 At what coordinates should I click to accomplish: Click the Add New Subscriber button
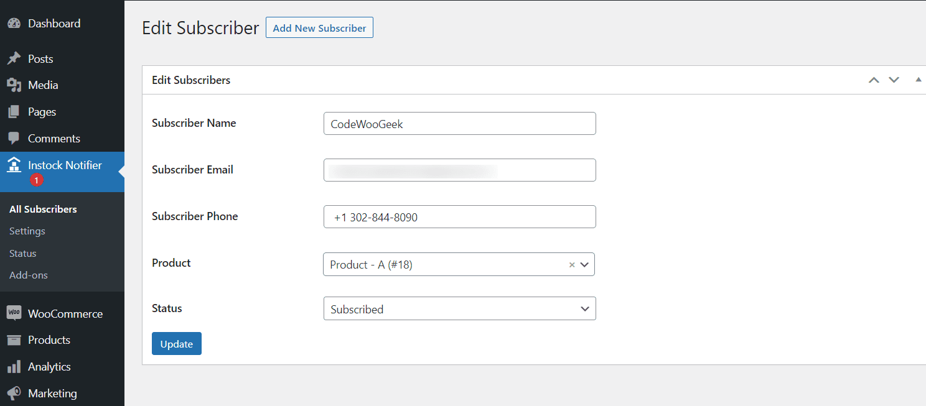[319, 28]
